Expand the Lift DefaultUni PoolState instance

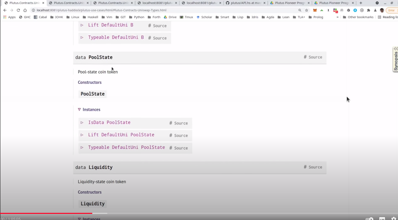point(82,135)
